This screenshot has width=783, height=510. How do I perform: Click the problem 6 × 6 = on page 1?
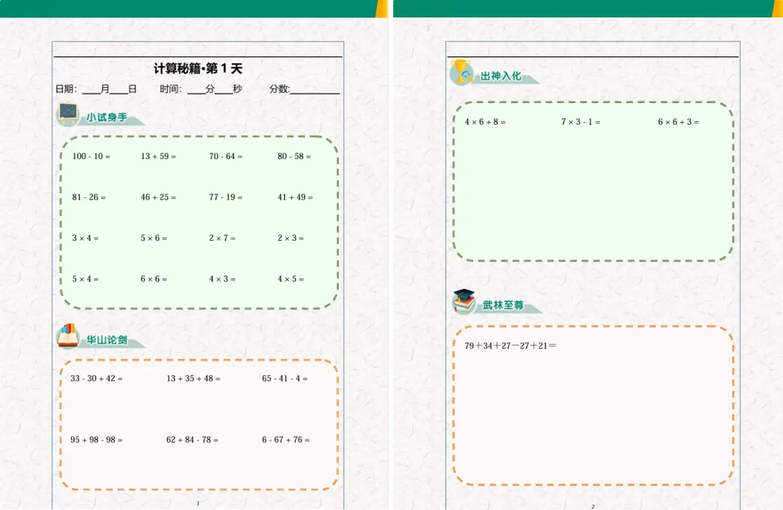154,279
